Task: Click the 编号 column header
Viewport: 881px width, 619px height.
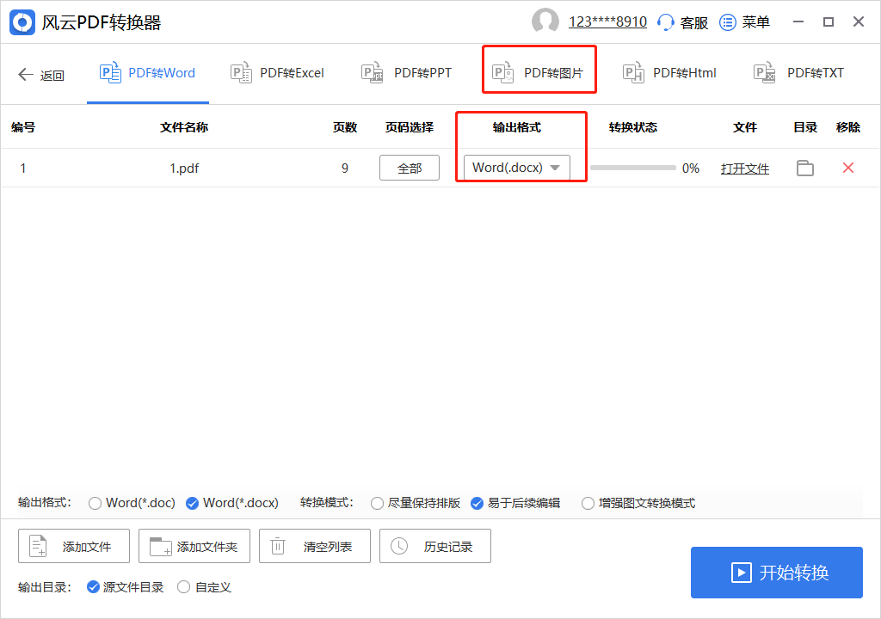Action: [x=23, y=127]
